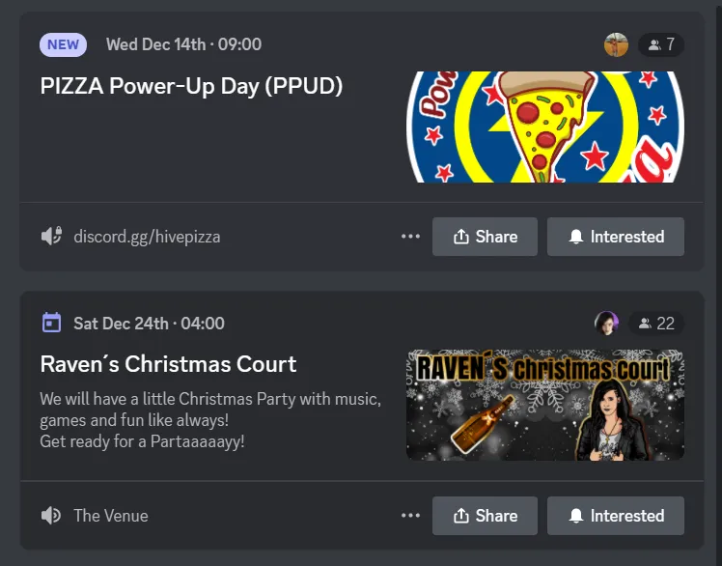The width and height of the screenshot is (722, 566).
Task: View the 22 interested users count
Action: [656, 324]
